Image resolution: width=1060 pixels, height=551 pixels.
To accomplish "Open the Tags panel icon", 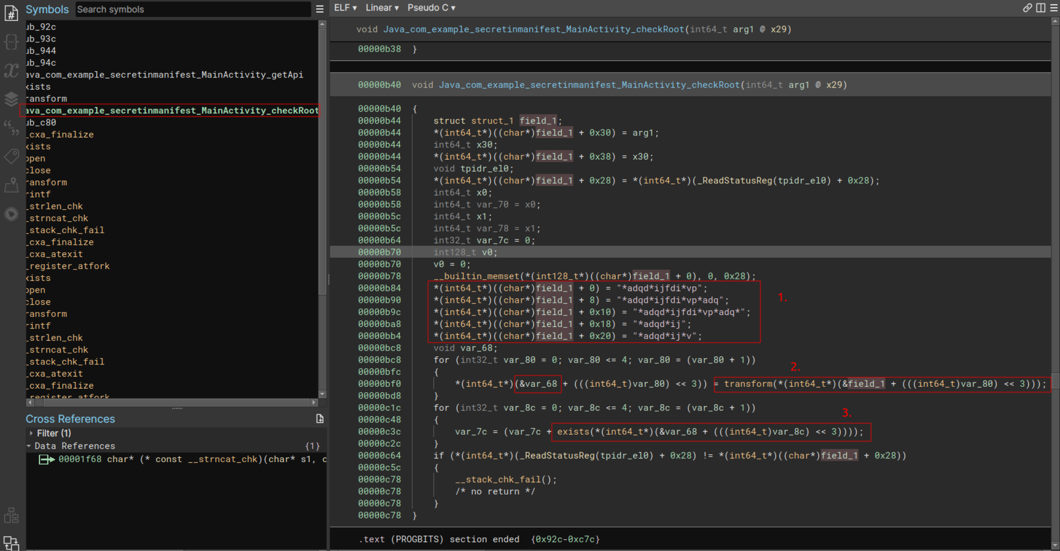I will [11, 156].
